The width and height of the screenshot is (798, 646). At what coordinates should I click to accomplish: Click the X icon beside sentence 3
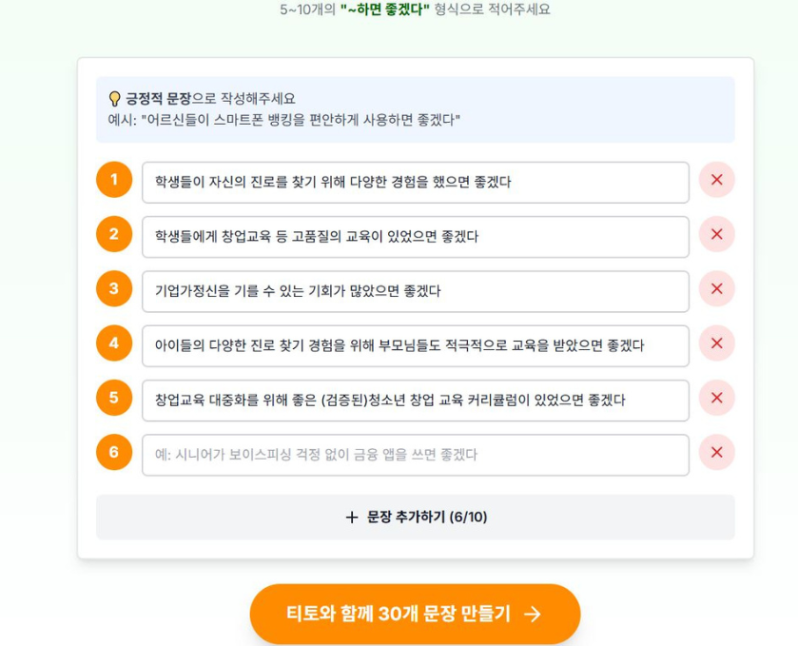pos(716,288)
